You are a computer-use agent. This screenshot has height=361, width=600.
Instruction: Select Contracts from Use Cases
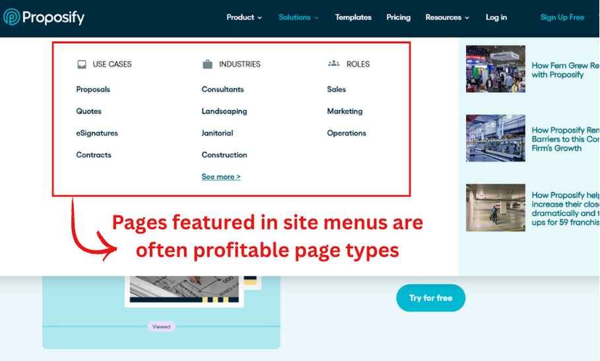click(x=94, y=155)
